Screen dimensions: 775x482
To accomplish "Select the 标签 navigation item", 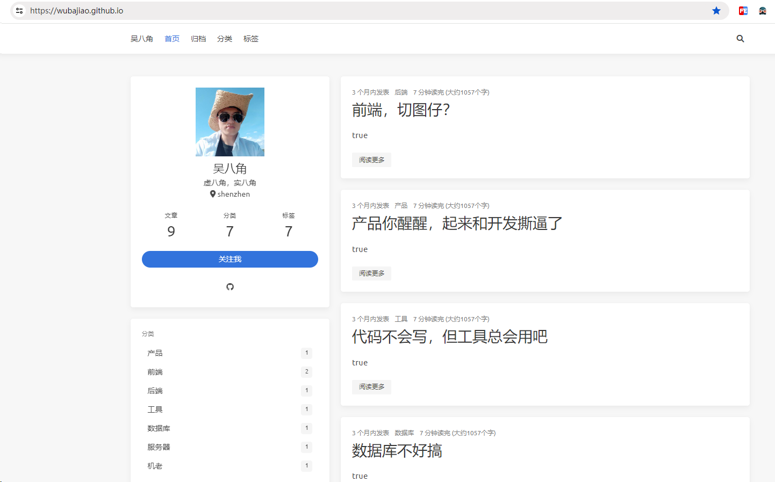I will [x=251, y=38].
